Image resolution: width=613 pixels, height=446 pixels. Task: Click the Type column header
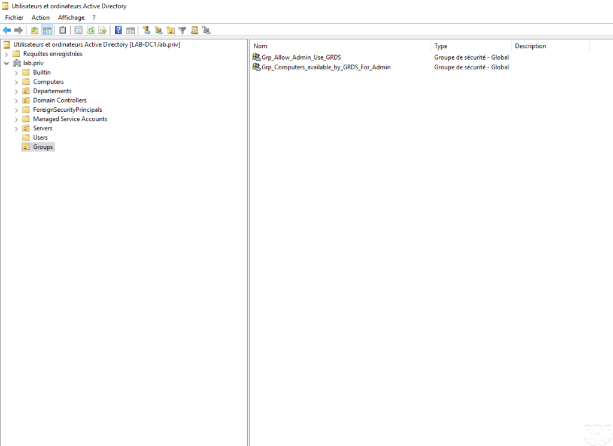tap(471, 46)
